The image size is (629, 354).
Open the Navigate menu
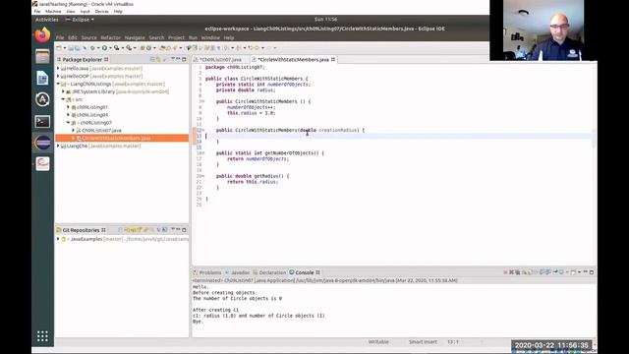click(x=135, y=37)
